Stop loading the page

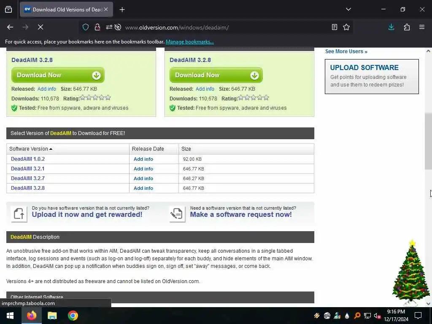click(x=40, y=27)
